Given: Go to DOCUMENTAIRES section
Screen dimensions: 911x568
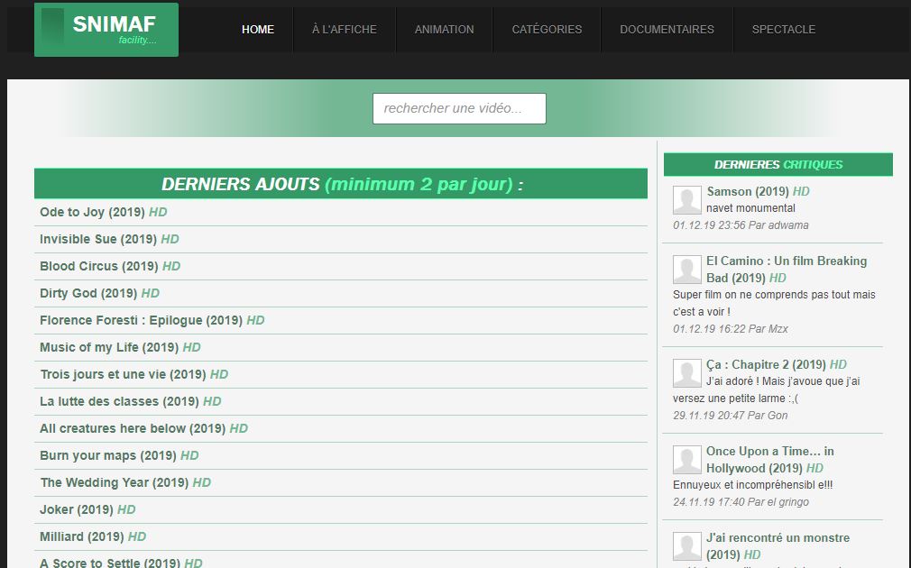Looking at the screenshot, I should pyautogui.click(x=667, y=29).
